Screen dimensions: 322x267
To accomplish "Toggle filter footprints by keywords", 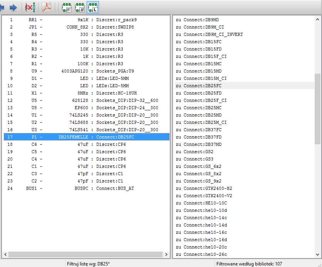I will point(67,8).
